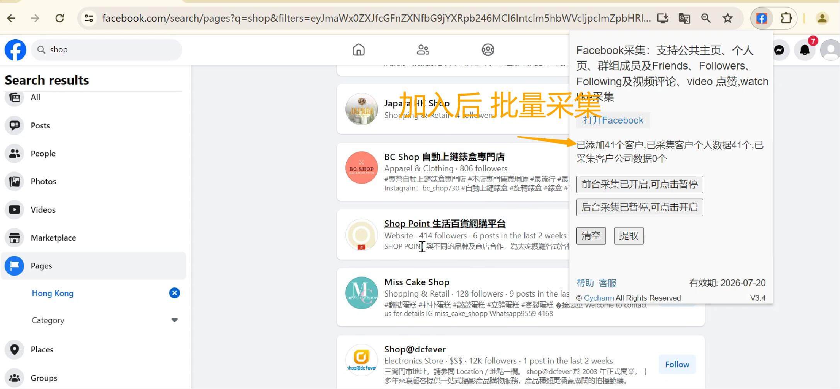Open the translate page icon
This screenshot has width=840, height=389.
pyautogui.click(x=684, y=18)
